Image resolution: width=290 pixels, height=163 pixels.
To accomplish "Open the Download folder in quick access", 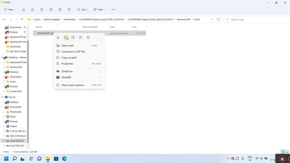I will pyautogui.click(x=15, y=47).
